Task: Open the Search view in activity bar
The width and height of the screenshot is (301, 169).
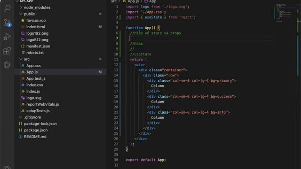Action: [8, 8]
